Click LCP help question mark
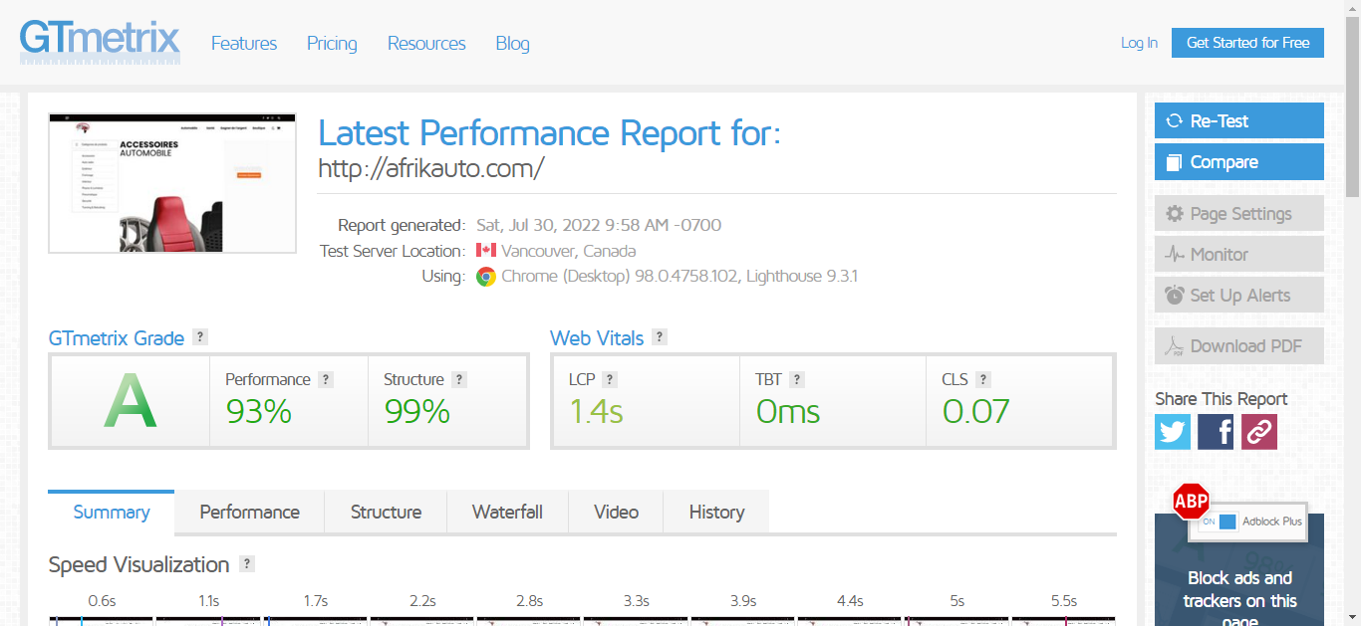 point(610,379)
